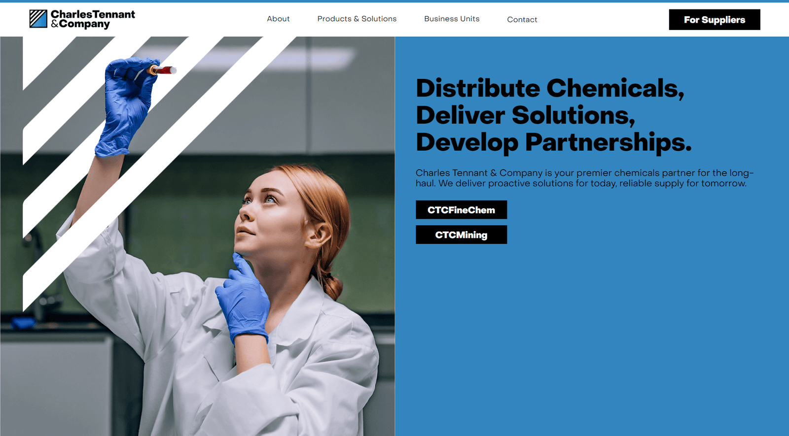Go to the Contact page
Screen dimensions: 789x436
point(522,20)
